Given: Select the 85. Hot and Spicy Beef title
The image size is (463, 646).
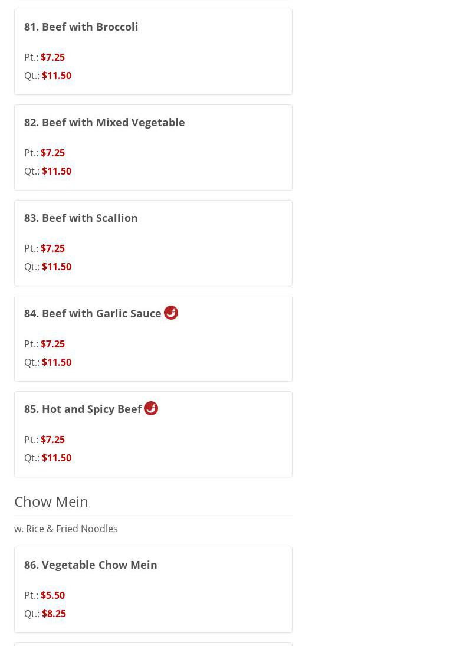Looking at the screenshot, I should pos(83,409).
